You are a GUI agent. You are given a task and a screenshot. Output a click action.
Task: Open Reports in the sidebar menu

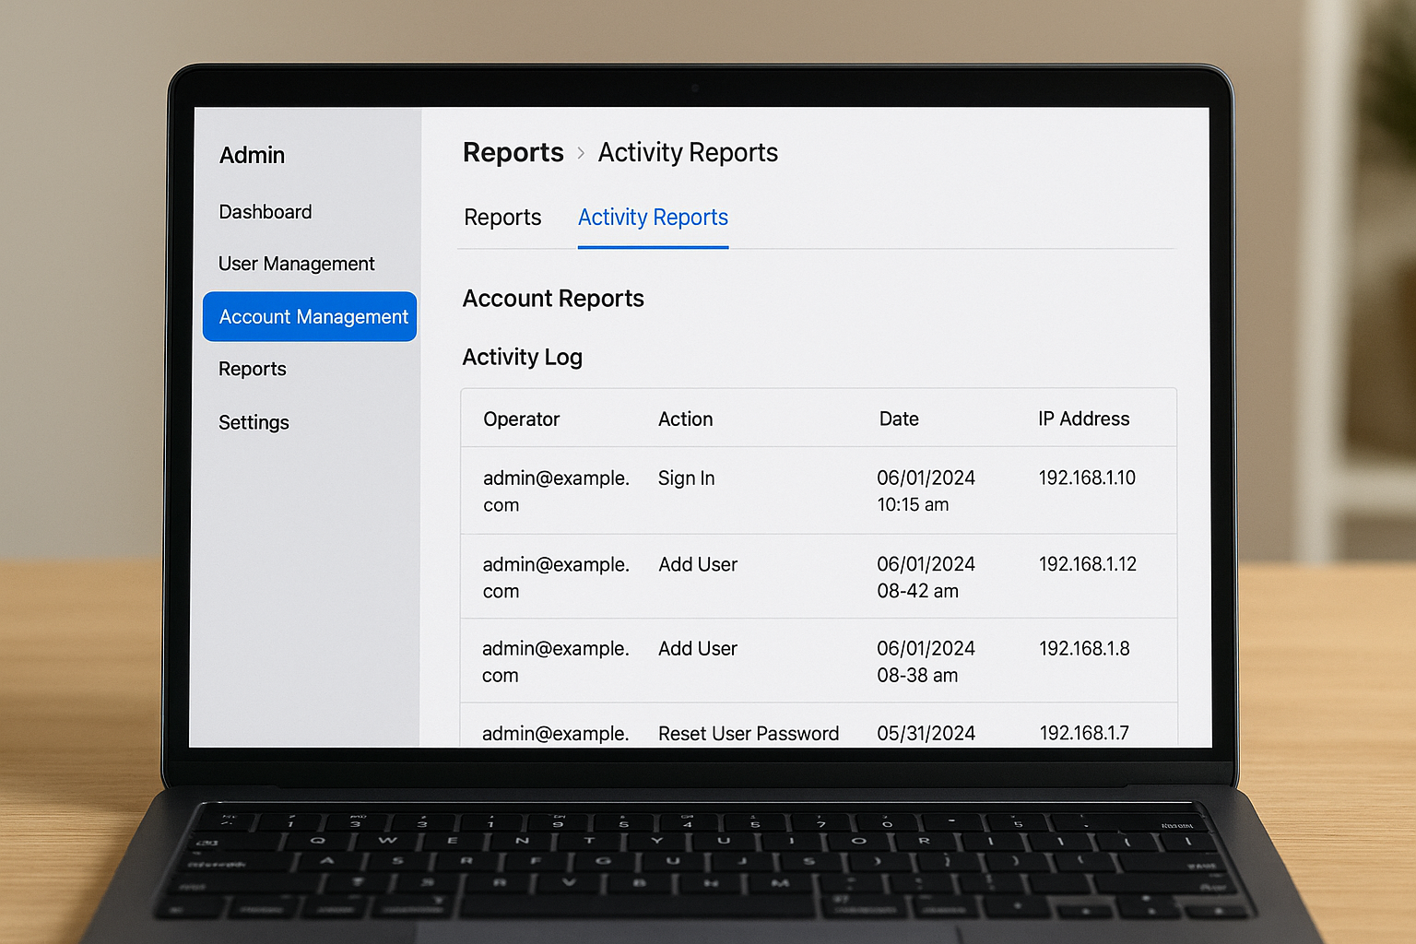252,369
